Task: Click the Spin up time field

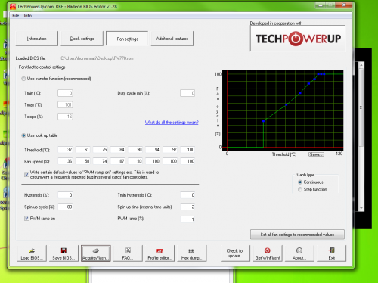Action: coord(187,207)
